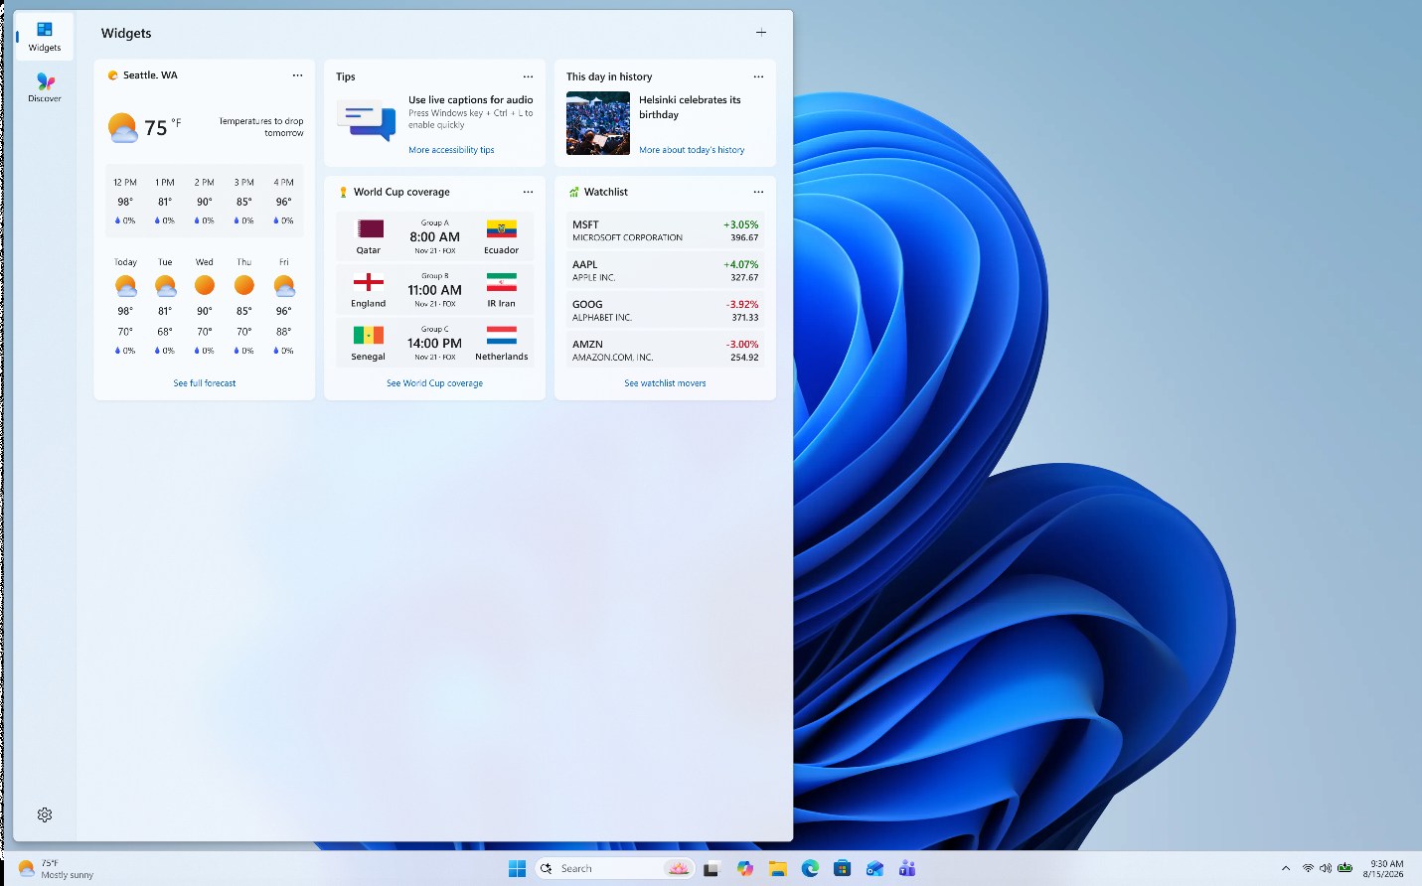Open This day in history options menu
This screenshot has width=1422, height=886.
point(758,76)
